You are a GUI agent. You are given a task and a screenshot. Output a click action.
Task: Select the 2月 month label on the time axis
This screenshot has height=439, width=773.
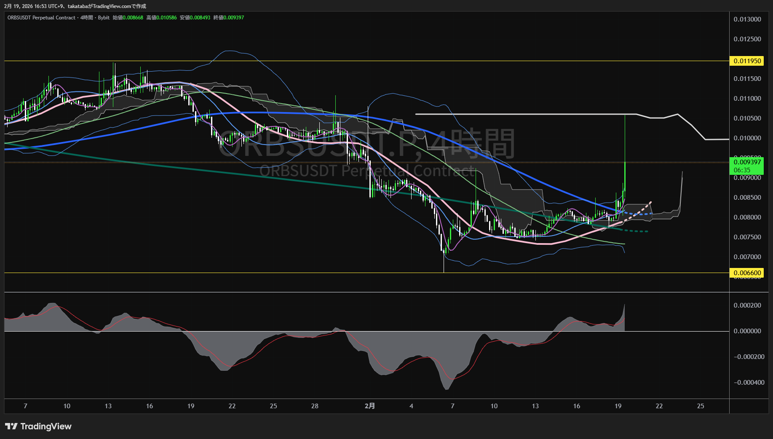coord(369,406)
